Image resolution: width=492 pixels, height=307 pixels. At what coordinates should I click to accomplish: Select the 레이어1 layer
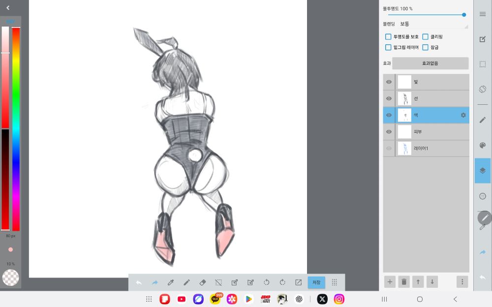click(x=426, y=149)
